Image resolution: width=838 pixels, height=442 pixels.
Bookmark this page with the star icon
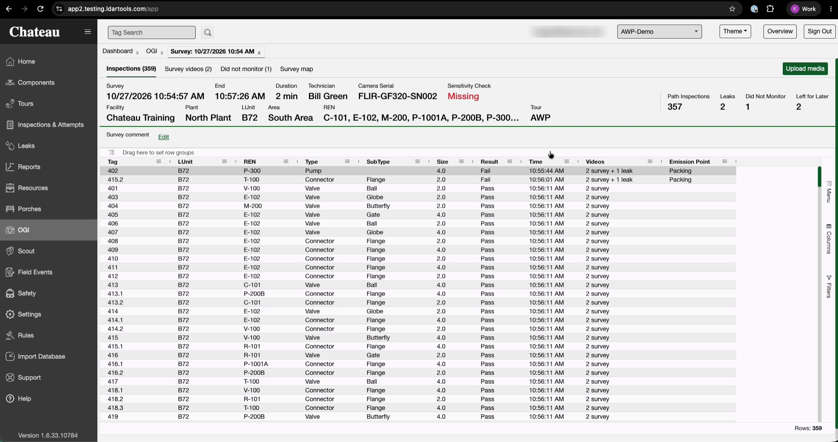[x=732, y=9]
